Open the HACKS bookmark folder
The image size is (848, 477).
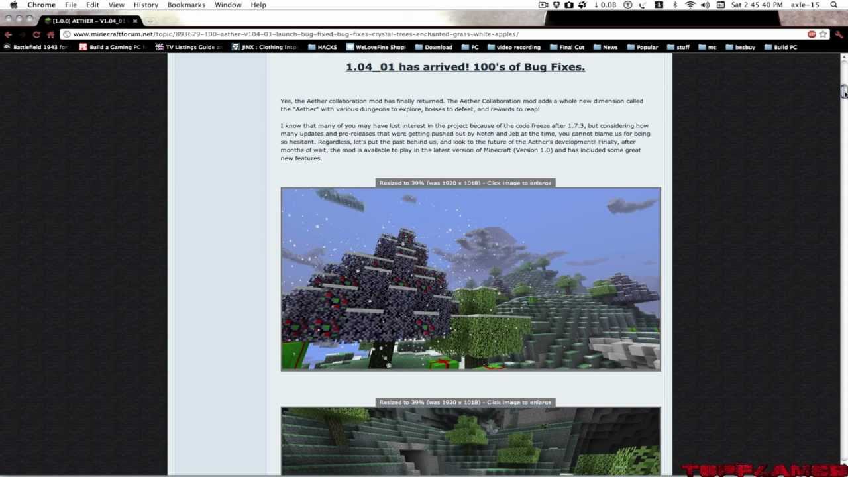[322, 47]
